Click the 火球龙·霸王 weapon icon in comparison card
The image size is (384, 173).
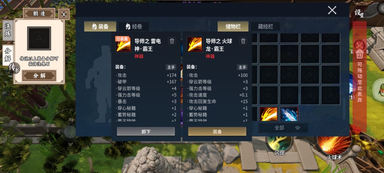195,44
